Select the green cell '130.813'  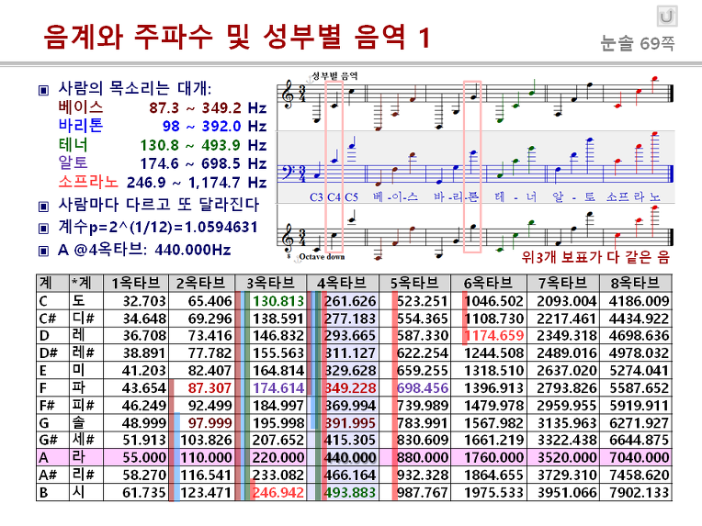(270, 301)
